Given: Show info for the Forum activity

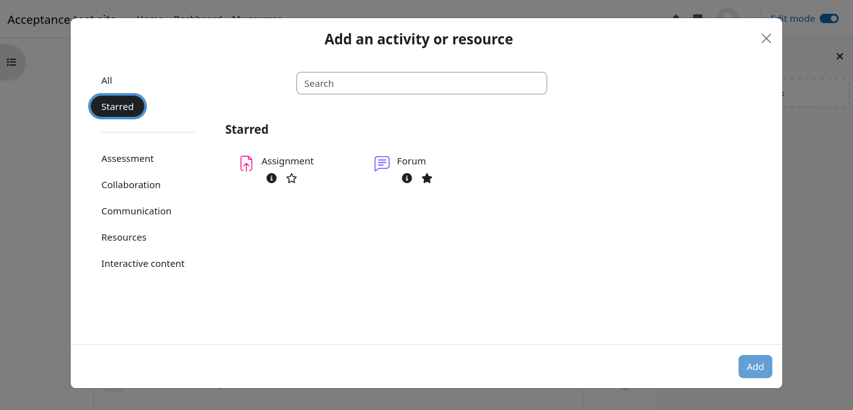Looking at the screenshot, I should pos(407,178).
